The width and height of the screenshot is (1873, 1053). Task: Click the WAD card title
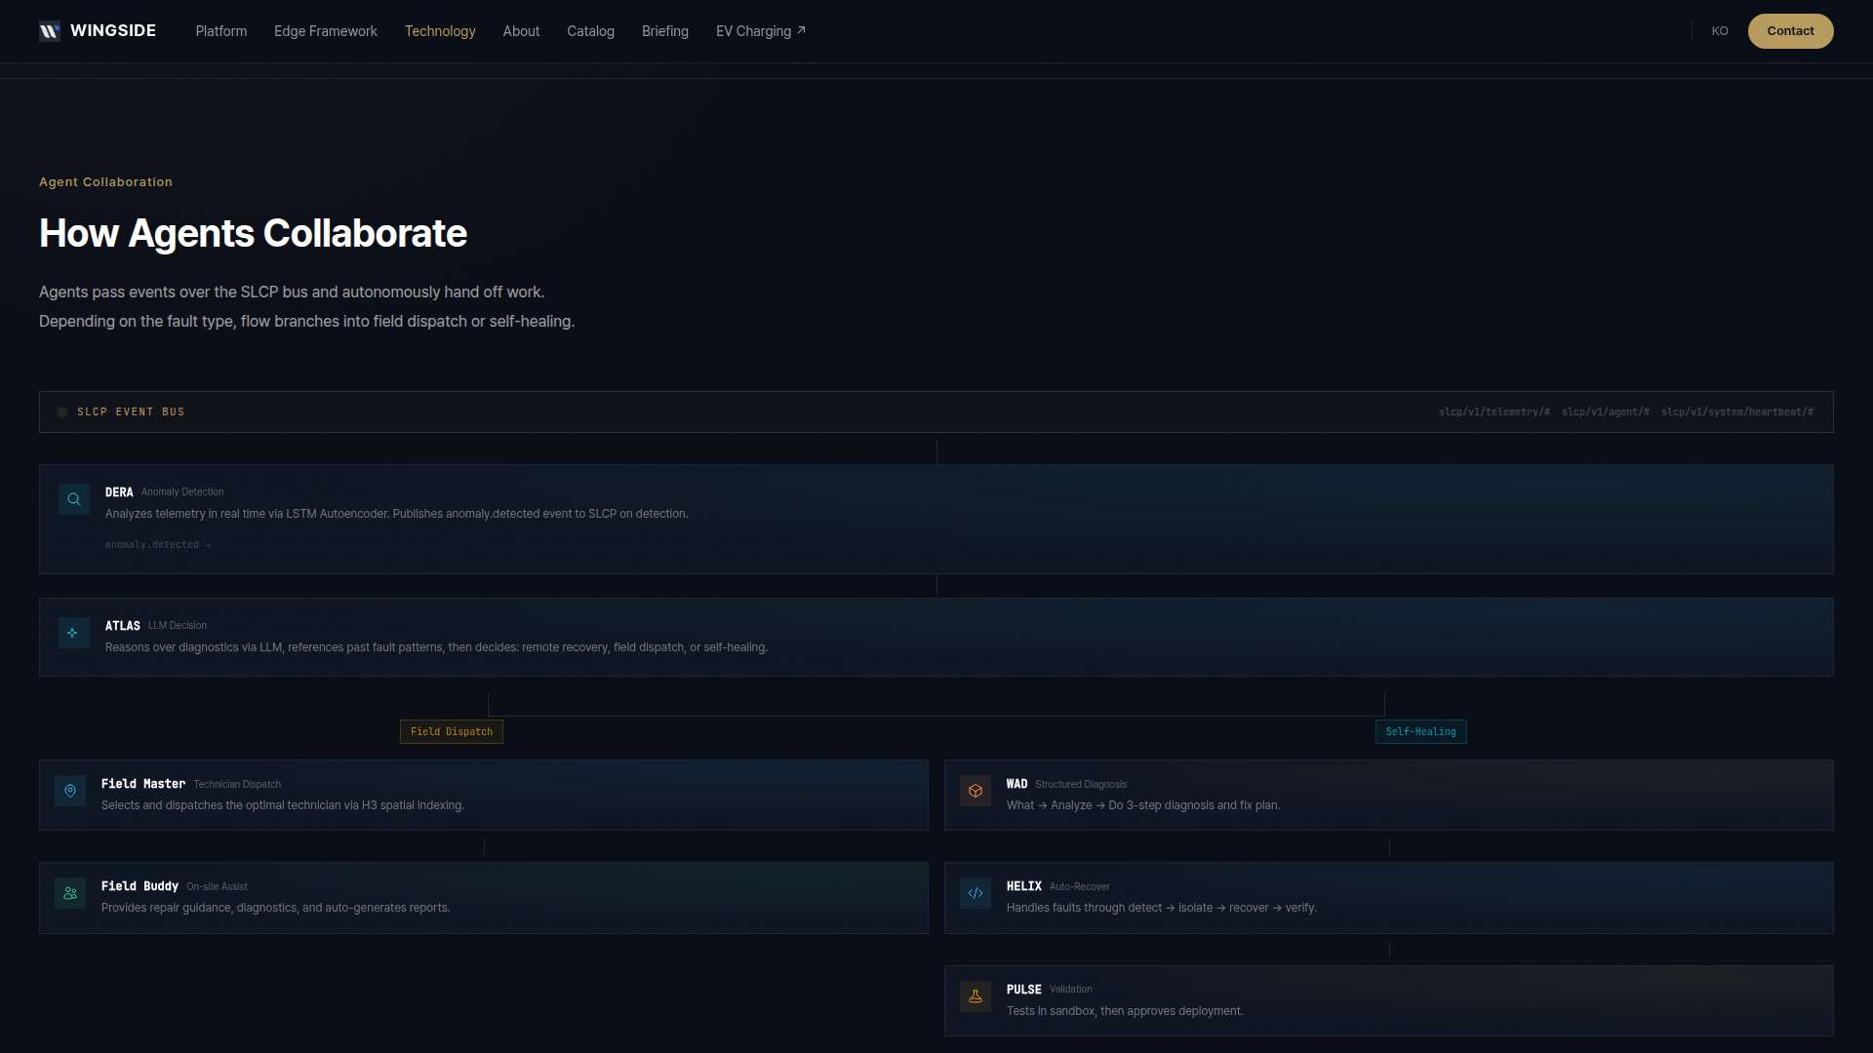[1016, 784]
